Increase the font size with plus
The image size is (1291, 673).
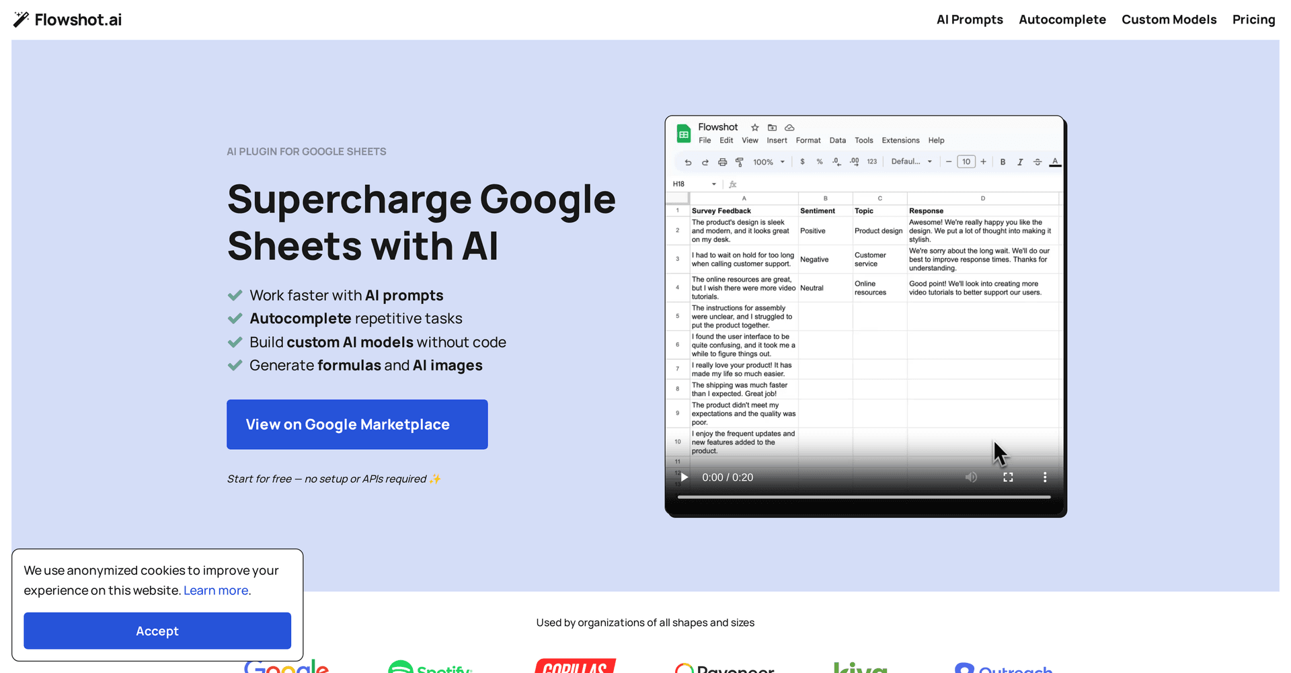(983, 162)
